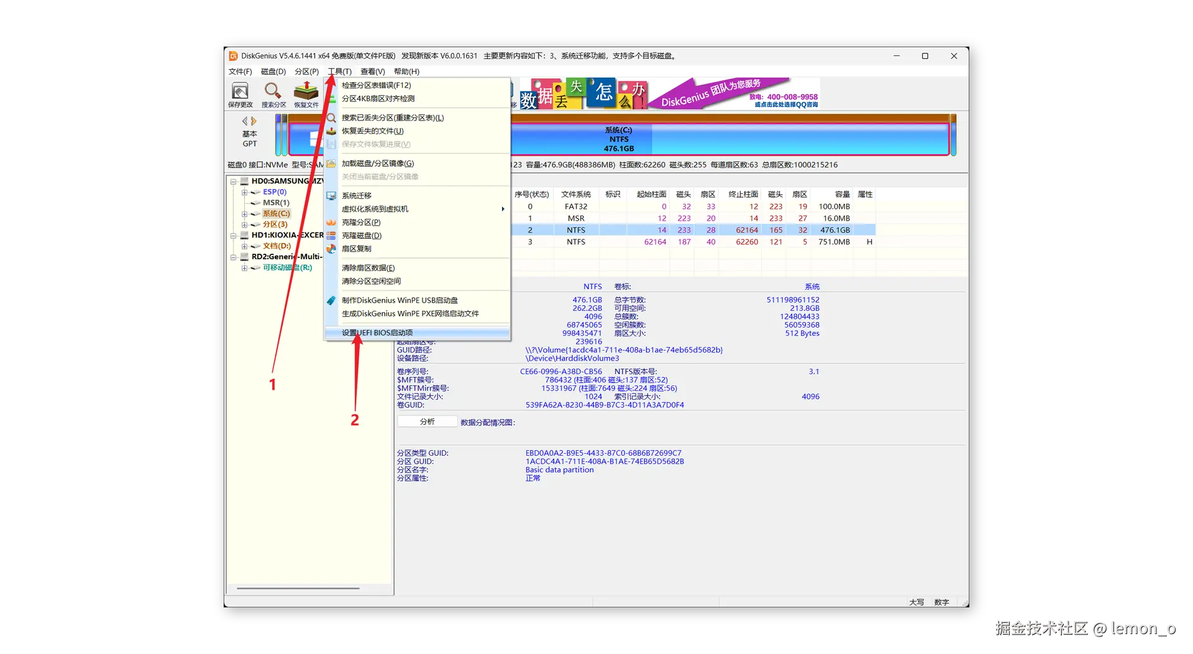This screenshot has height=654, width=1193.
Task: Click partition type GUID EBD0A0A2-B9E5-4433-87C0-68B6B72699C7
Action: pos(603,453)
